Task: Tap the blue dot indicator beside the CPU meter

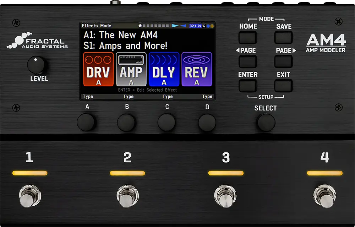Action: pos(208,26)
